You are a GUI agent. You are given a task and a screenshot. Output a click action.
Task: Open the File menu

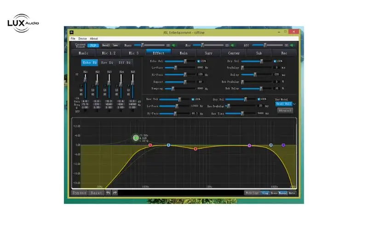point(73,39)
